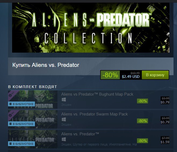
Task: Click 'В библиотеке' label on Swarm Map Pack
Action: click(21, 124)
